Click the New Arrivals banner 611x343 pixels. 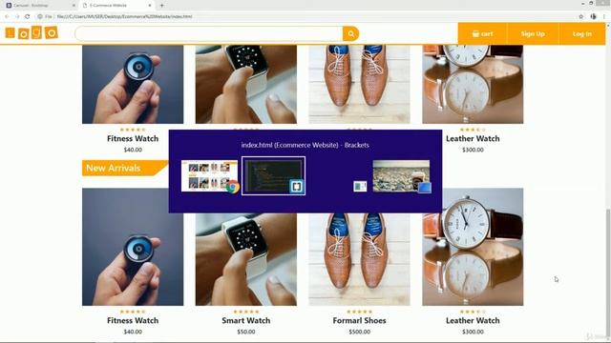124,168
